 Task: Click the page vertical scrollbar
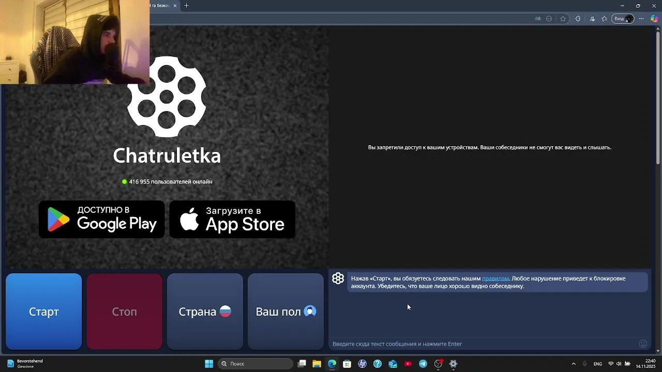(658, 98)
